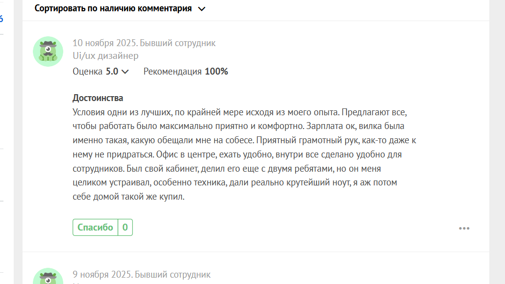Click the 'Достоинства' section heading
The image size is (505, 284).
(98, 98)
